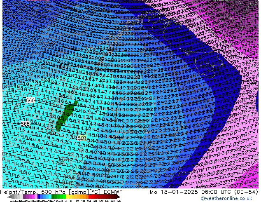
Task: Pick the yellow legend swatch above 0
Action: [67, 197]
